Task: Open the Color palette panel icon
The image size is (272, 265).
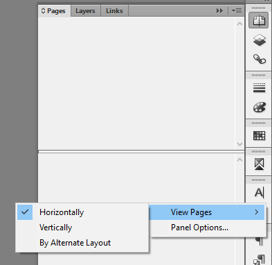Action: (260, 108)
